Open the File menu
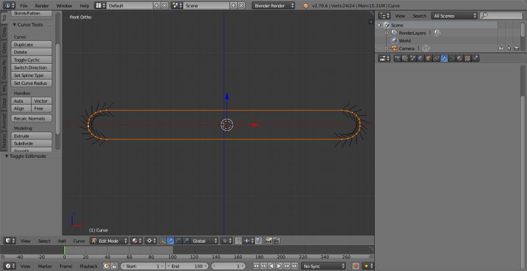The height and width of the screenshot is (271, 527). pos(24,6)
